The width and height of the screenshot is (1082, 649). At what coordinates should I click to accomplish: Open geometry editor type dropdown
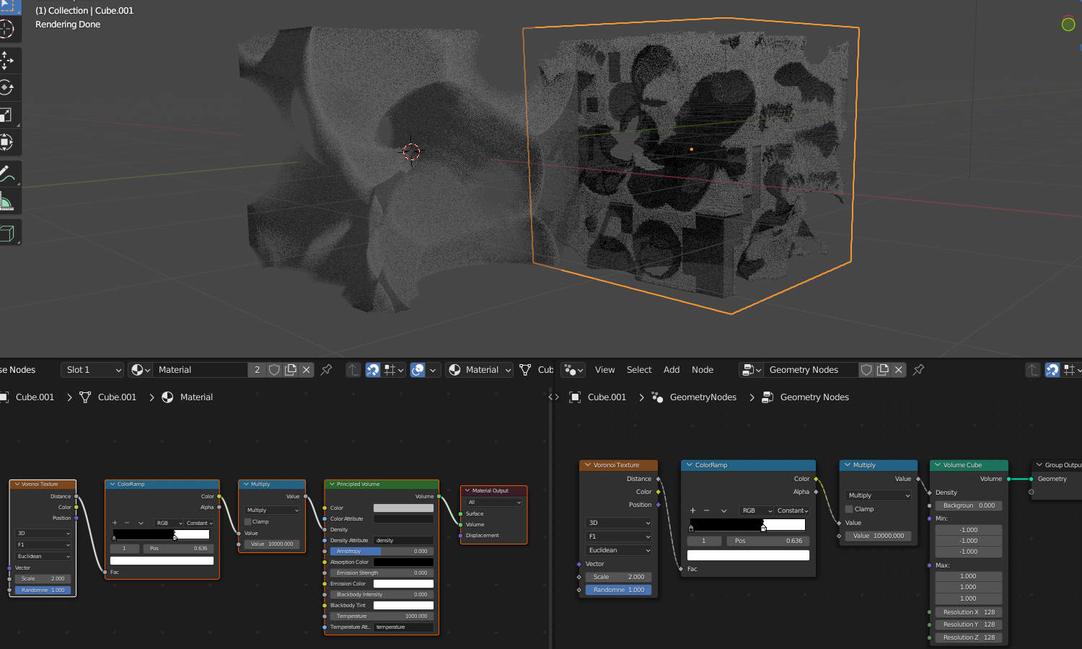click(574, 370)
